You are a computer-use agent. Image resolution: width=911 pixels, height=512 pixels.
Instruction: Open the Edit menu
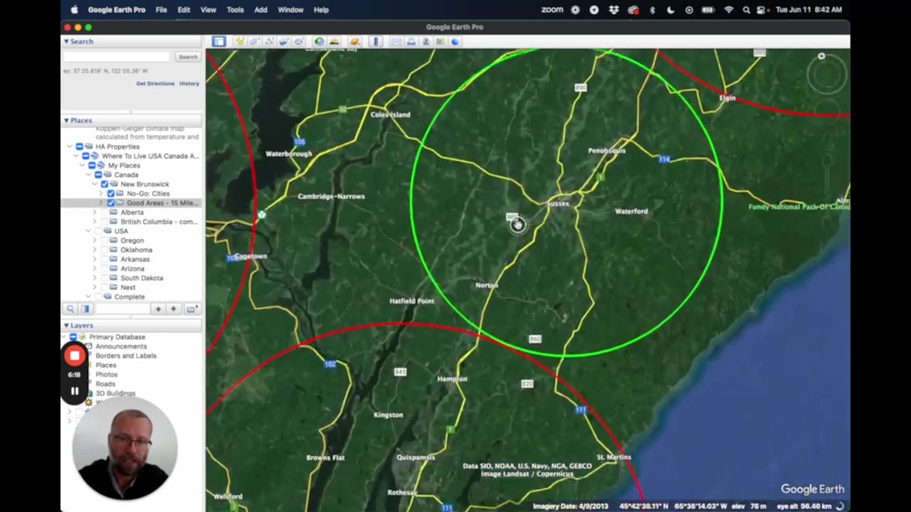click(184, 10)
